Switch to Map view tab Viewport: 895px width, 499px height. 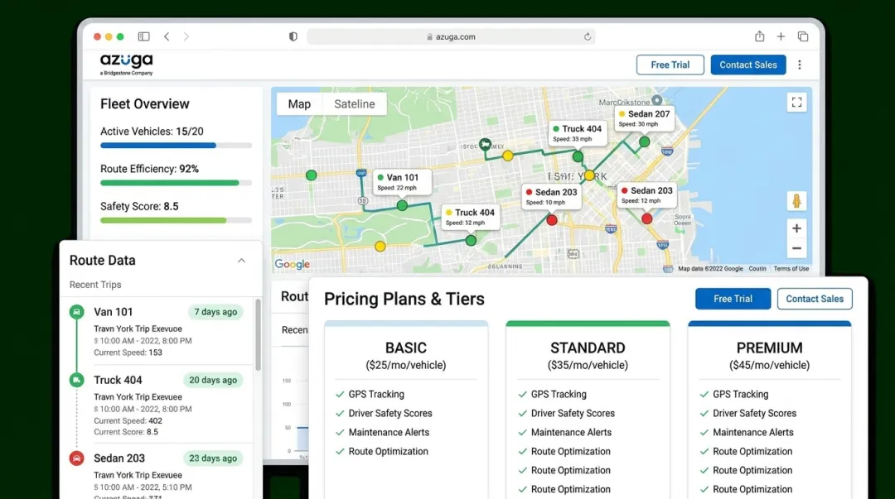point(299,103)
